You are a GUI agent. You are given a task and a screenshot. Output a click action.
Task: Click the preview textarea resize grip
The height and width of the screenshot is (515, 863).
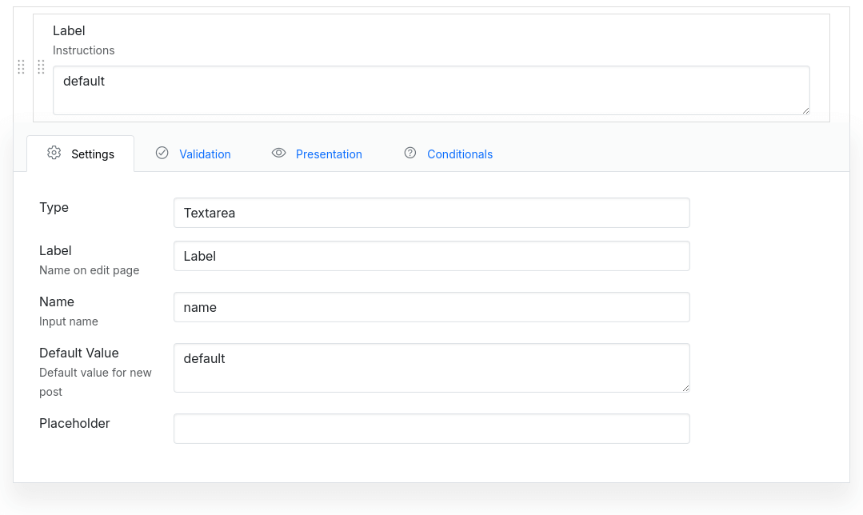(x=805, y=110)
